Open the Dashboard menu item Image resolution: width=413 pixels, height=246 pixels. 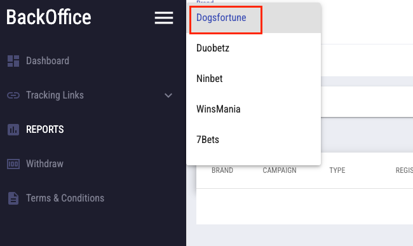48,61
